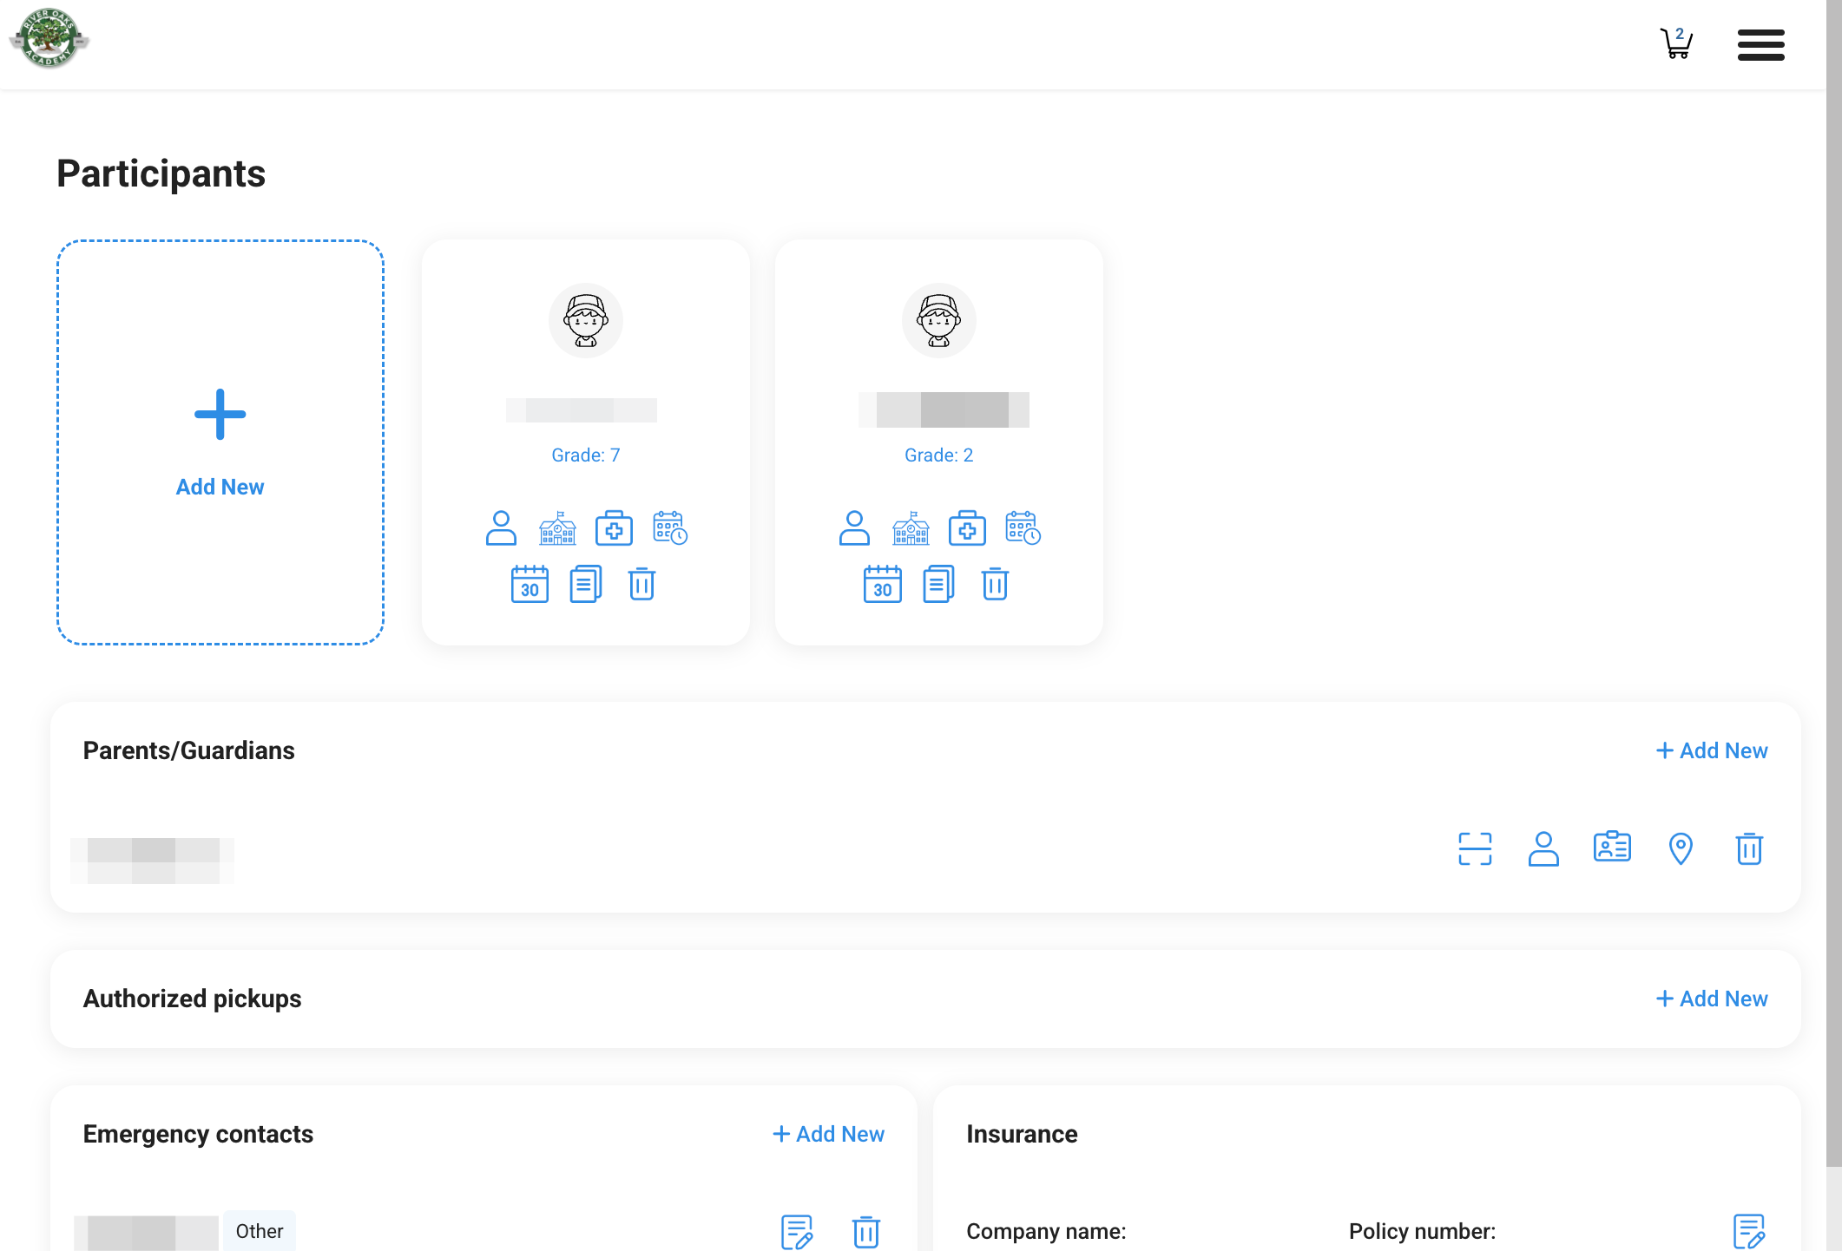Viewport: 1842px width, 1251px height.
Task: Edit the emergency contact entry
Action: [797, 1232]
